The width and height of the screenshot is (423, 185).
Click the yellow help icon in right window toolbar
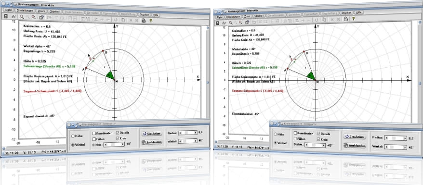353,18
